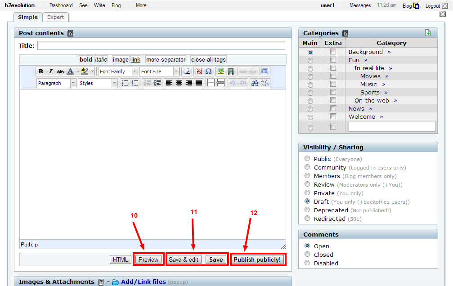Viewport: 453px width, 286px height.
Task: Open the Styles dropdown
Action: coord(97,83)
